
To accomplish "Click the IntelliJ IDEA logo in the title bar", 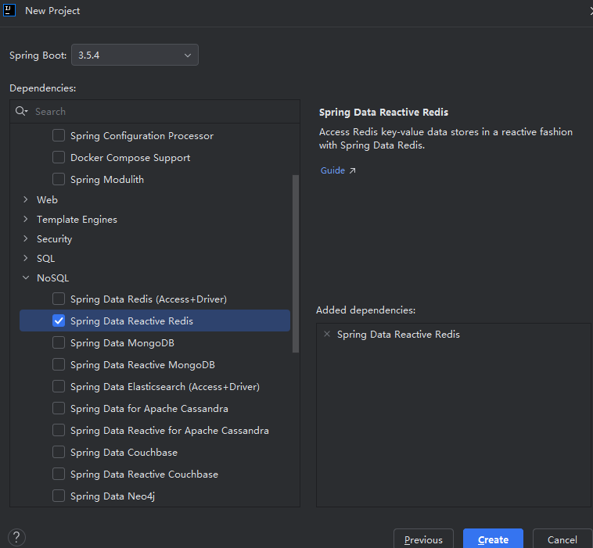I will (9, 10).
